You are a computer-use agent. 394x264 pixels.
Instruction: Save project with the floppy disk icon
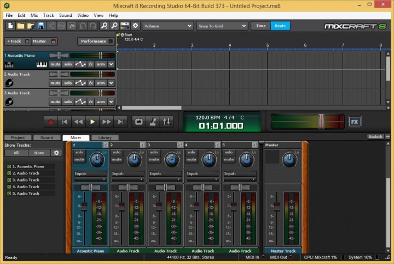point(41,26)
